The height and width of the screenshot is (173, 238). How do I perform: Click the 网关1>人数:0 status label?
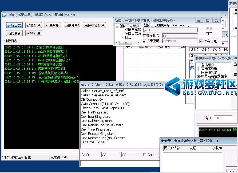point(174,148)
